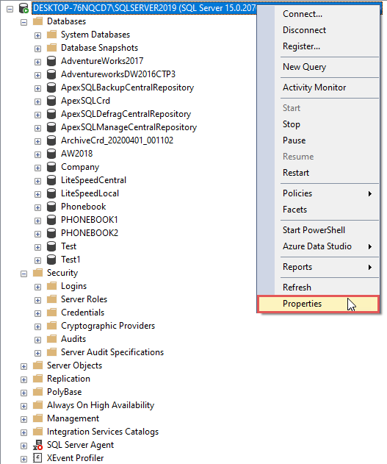Expand the Server Objects node
The height and width of the screenshot is (464, 387).
tap(24, 367)
